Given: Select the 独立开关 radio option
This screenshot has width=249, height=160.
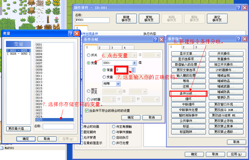Looking at the screenshot, I should click(88, 91).
